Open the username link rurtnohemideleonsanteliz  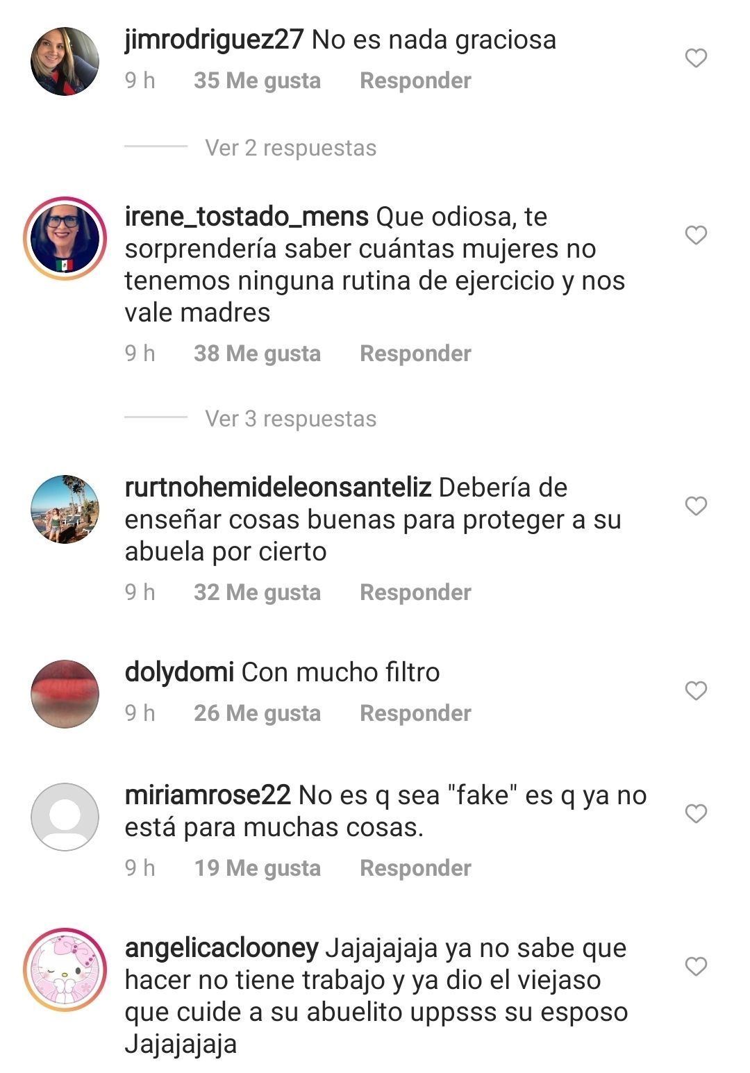[278, 488]
